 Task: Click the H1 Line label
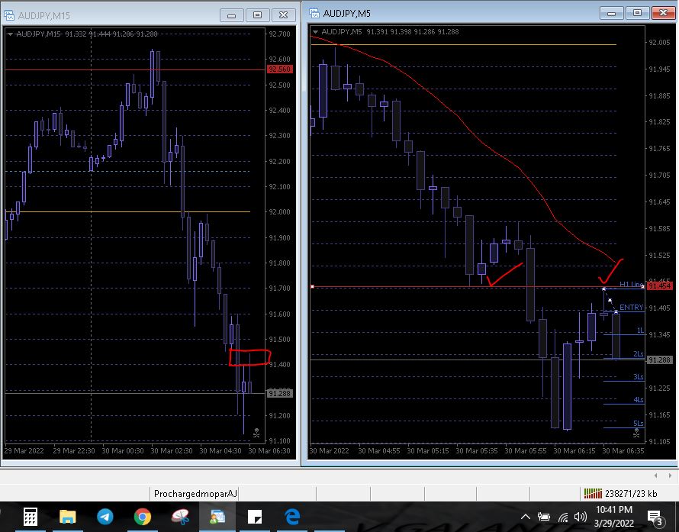[x=631, y=284]
